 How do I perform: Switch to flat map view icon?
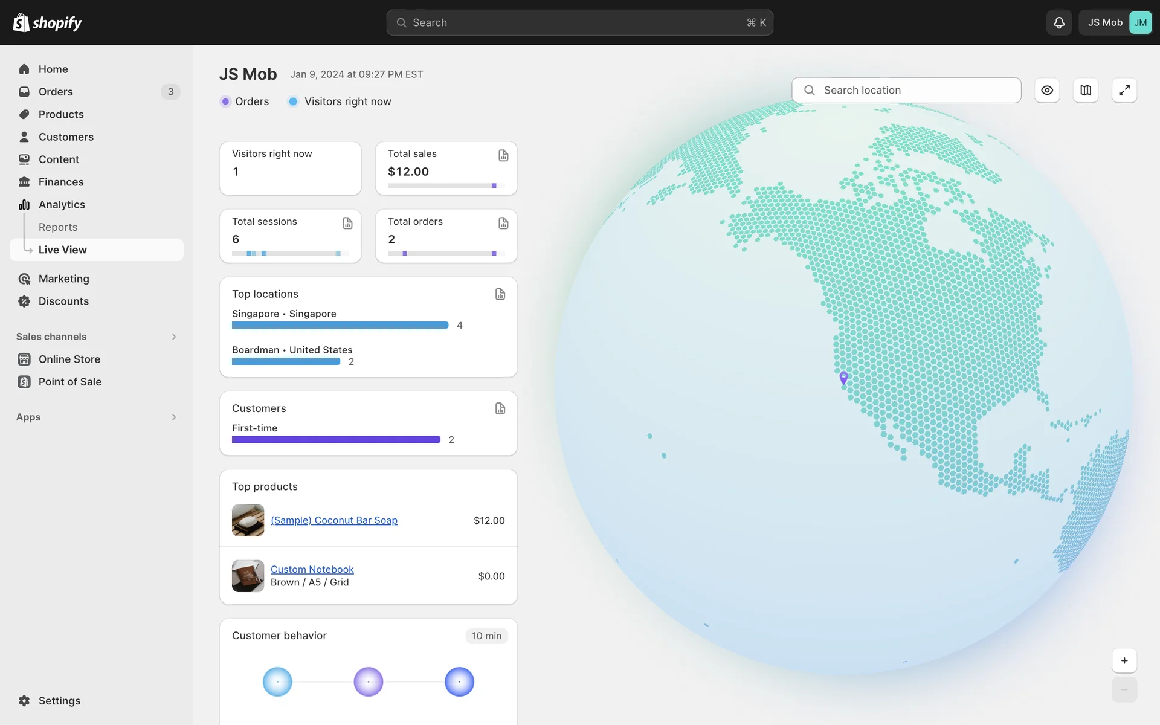point(1086,90)
